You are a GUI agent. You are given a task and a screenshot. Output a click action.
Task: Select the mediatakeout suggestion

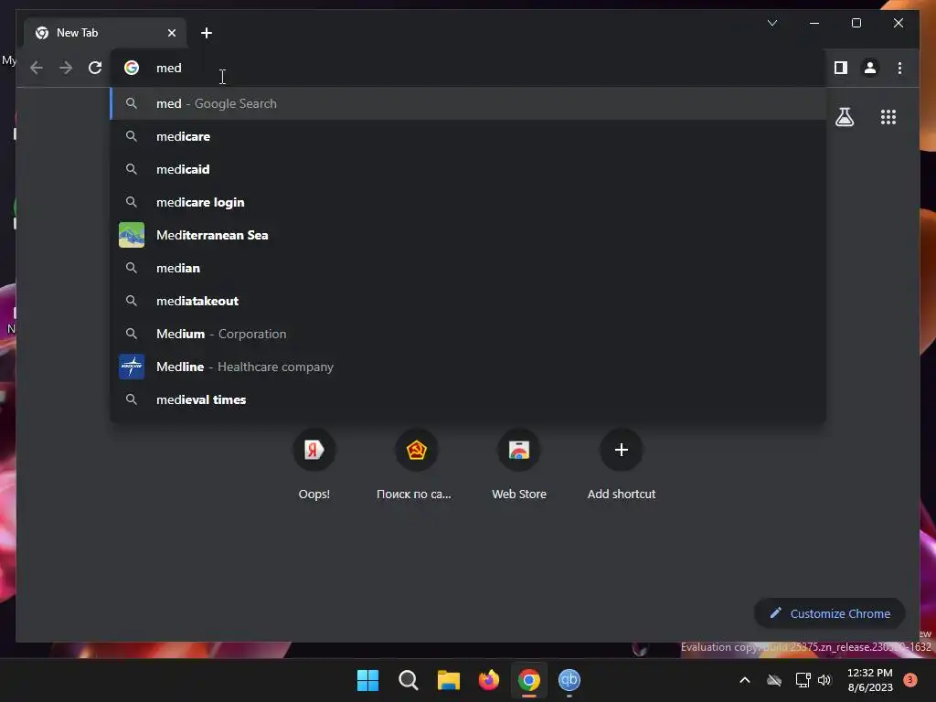pyautogui.click(x=468, y=301)
